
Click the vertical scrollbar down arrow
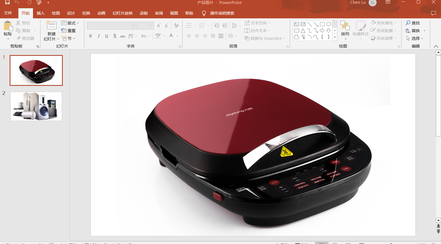pyautogui.click(x=438, y=220)
